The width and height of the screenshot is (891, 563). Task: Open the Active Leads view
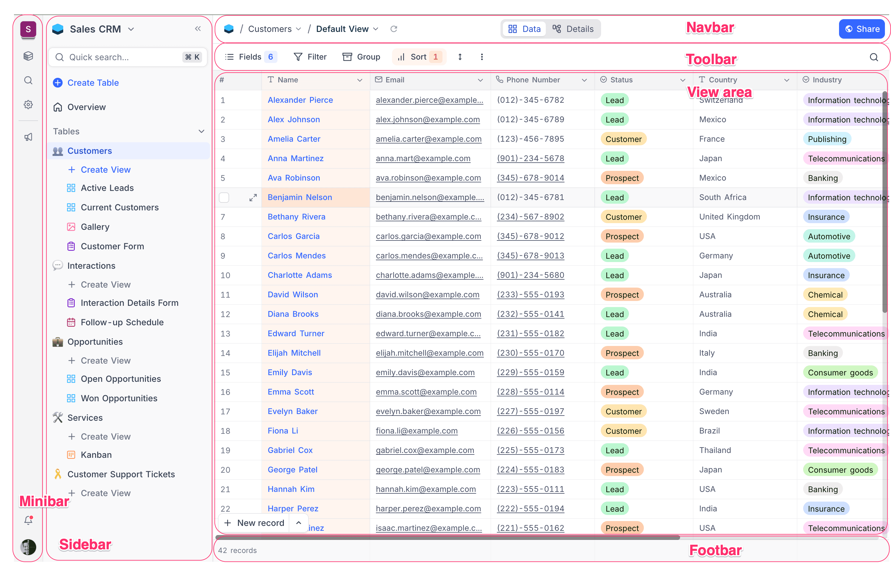(x=107, y=188)
